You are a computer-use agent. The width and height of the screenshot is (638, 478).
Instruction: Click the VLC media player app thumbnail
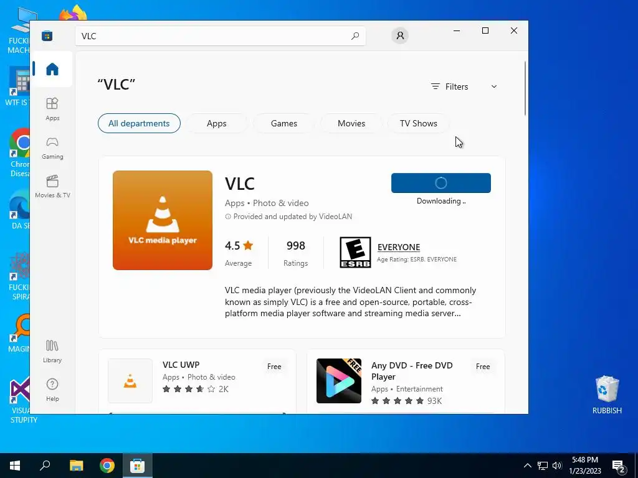pyautogui.click(x=163, y=220)
